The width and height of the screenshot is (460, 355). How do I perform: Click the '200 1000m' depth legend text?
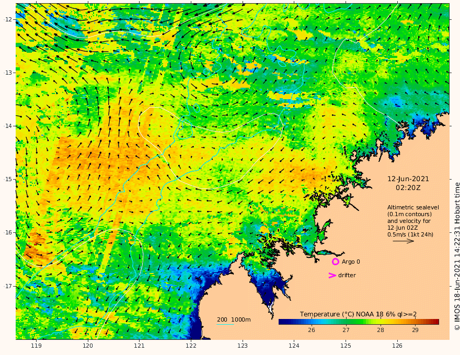[234, 319]
